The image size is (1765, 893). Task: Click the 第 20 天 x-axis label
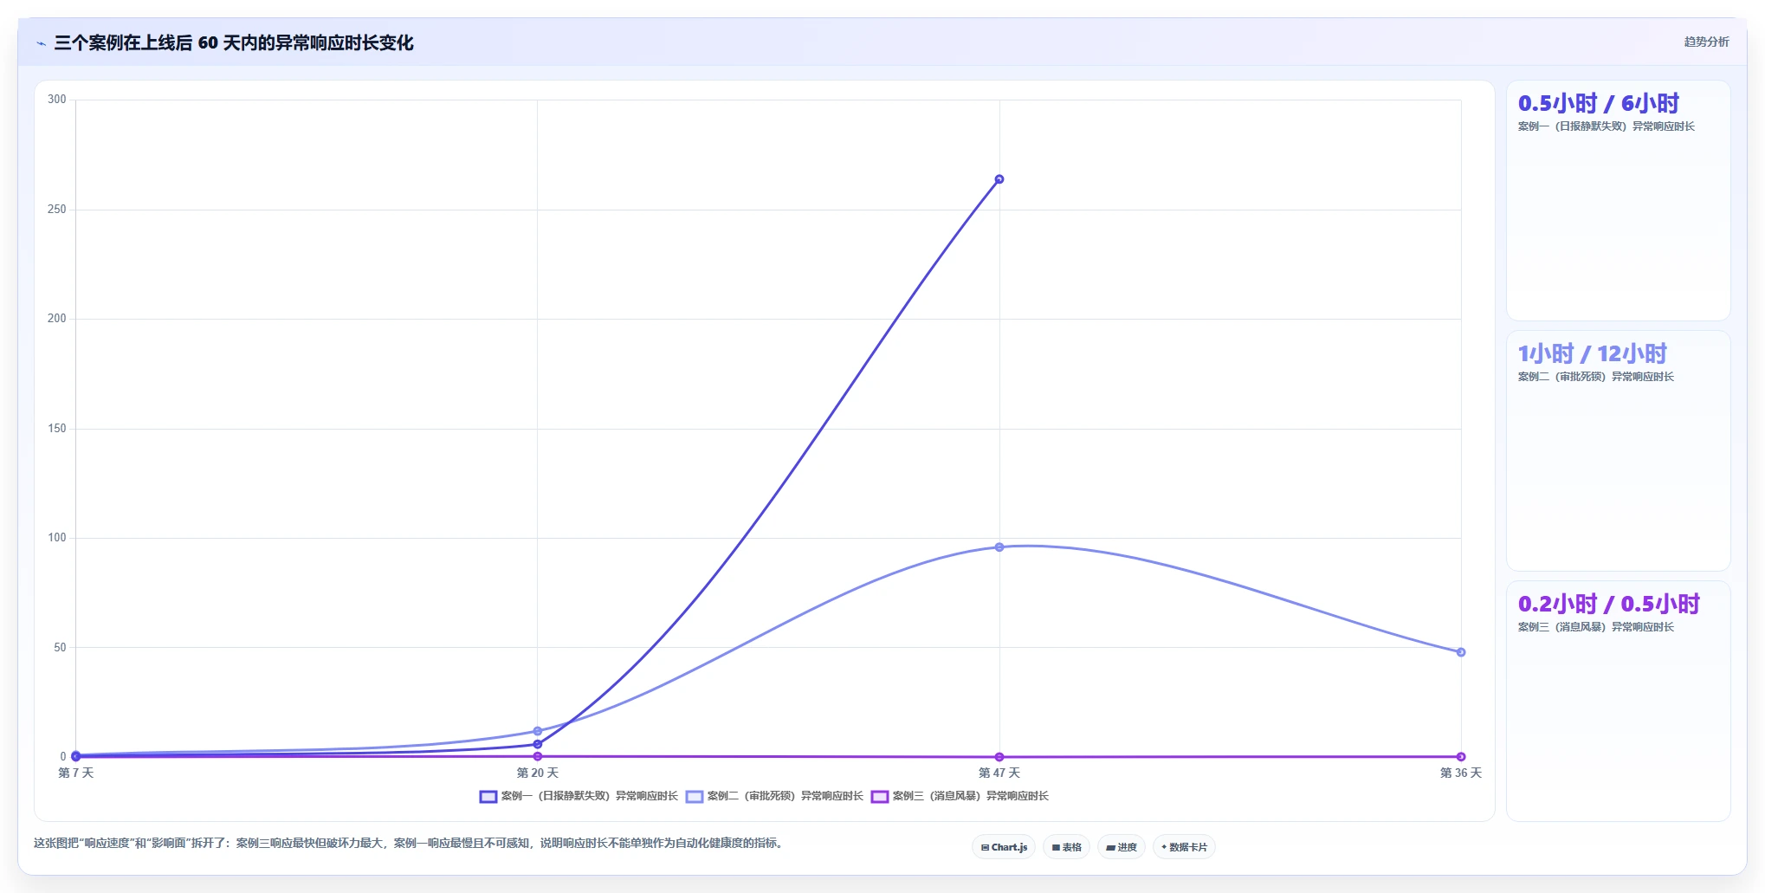coord(537,773)
